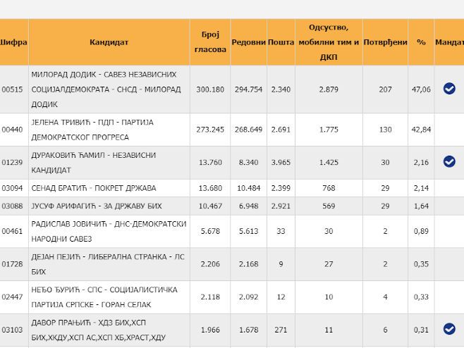Viewport: 464px width, 348px height.
Task: Click the mandate checkmark for Давор Прањић
Action: pos(449,329)
